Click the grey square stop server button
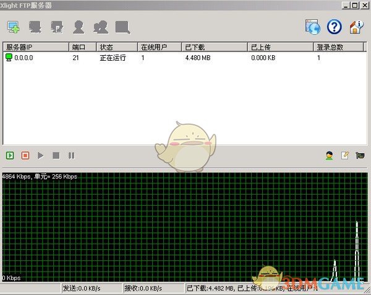Screen dimensions: 371x295 (56, 156)
